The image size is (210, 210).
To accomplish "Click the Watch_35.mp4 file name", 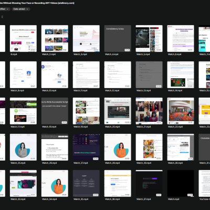I will [81, 199].
